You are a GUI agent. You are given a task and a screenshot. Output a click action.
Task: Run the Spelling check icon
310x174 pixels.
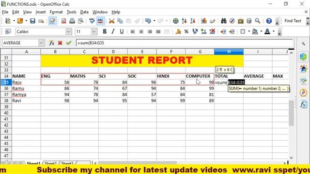click(x=92, y=21)
